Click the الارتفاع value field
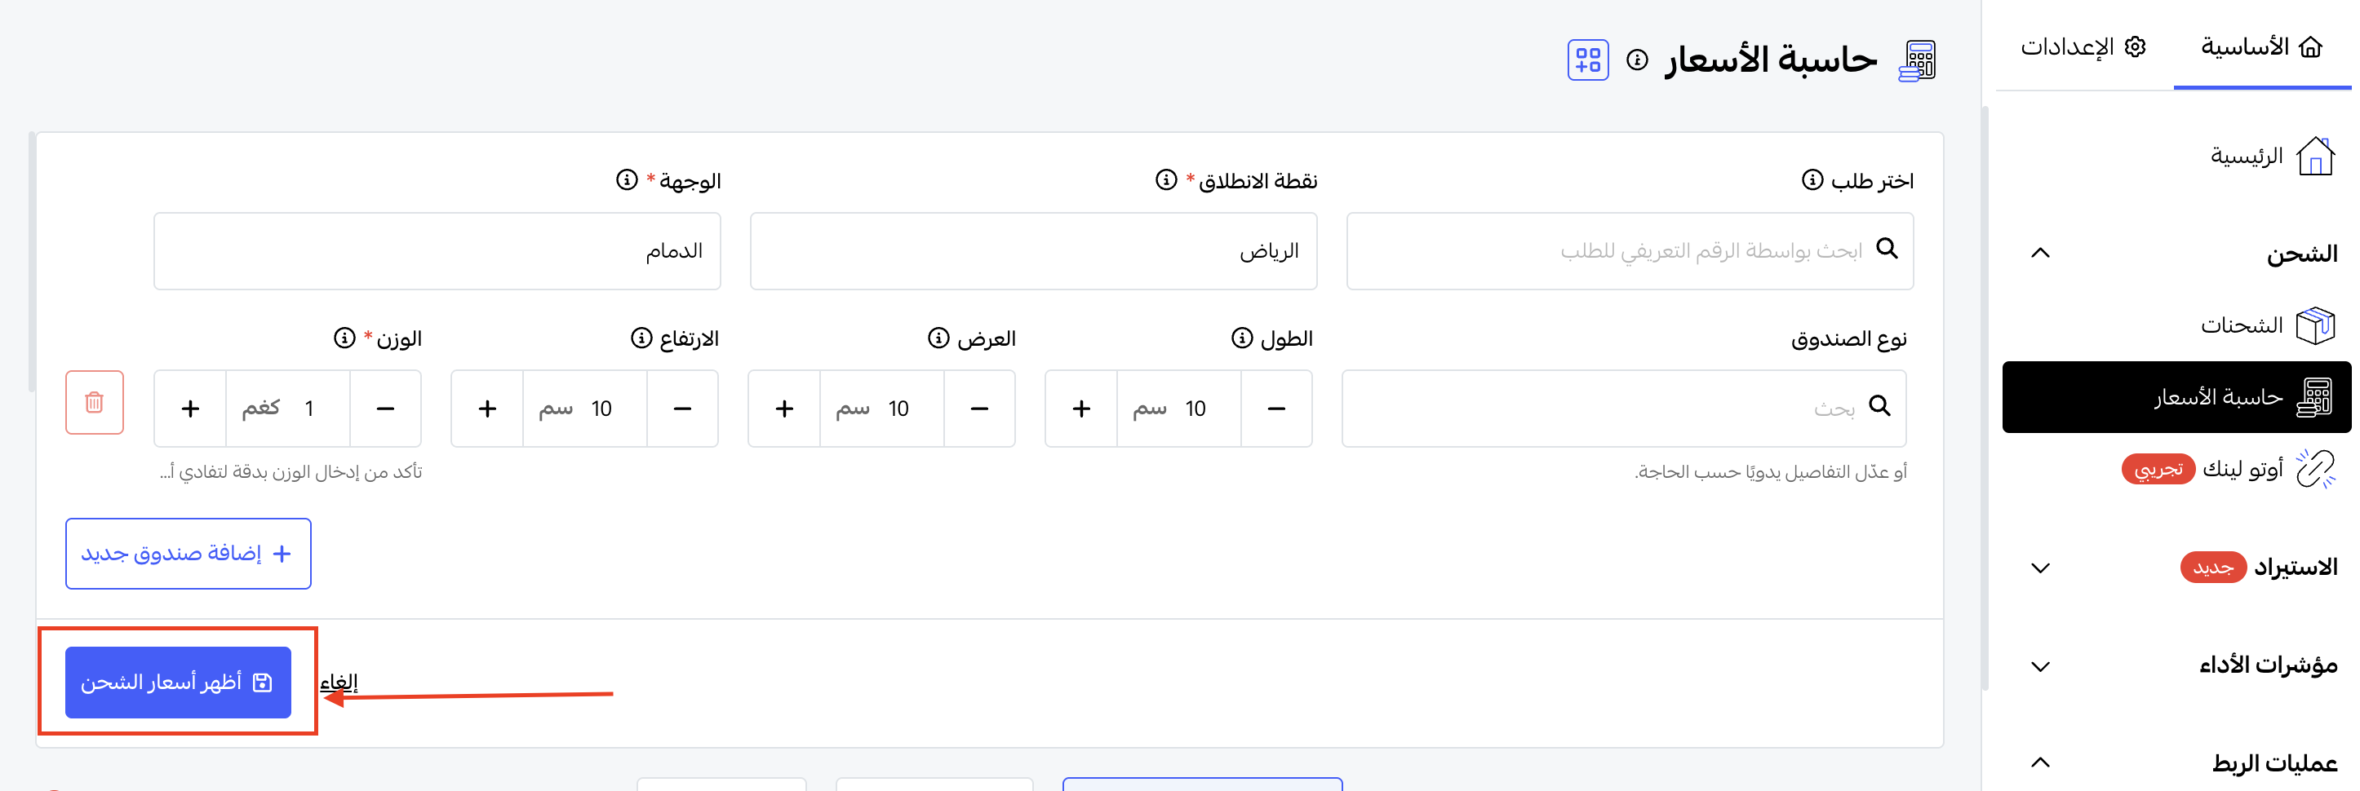The width and height of the screenshot is (2360, 791). (585, 409)
